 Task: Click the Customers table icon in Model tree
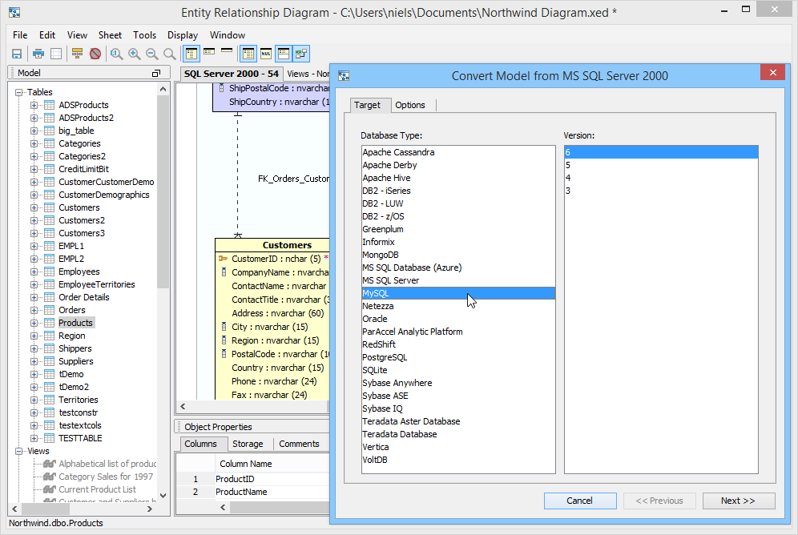point(50,207)
